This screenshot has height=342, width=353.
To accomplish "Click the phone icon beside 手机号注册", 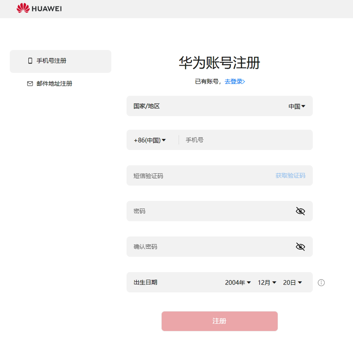I will click(30, 61).
